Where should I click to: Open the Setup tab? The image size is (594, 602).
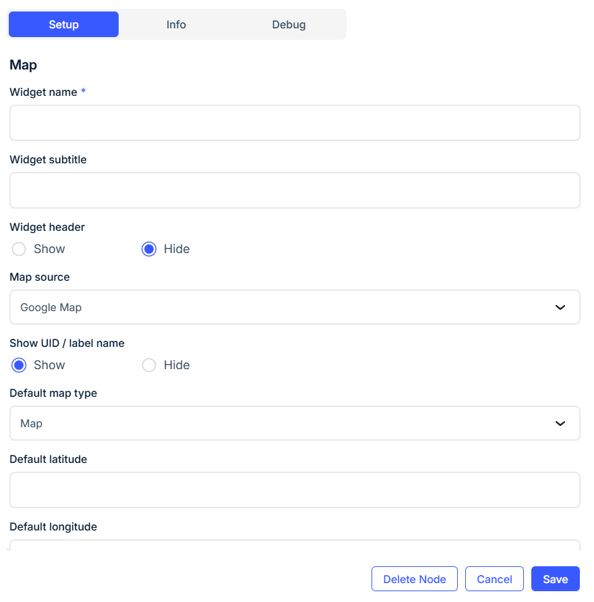tap(63, 24)
